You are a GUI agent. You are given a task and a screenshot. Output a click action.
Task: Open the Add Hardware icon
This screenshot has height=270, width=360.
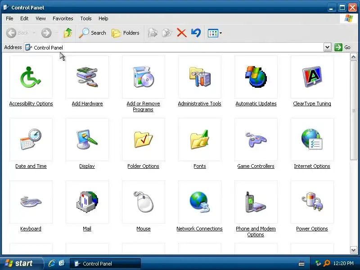[87, 77]
